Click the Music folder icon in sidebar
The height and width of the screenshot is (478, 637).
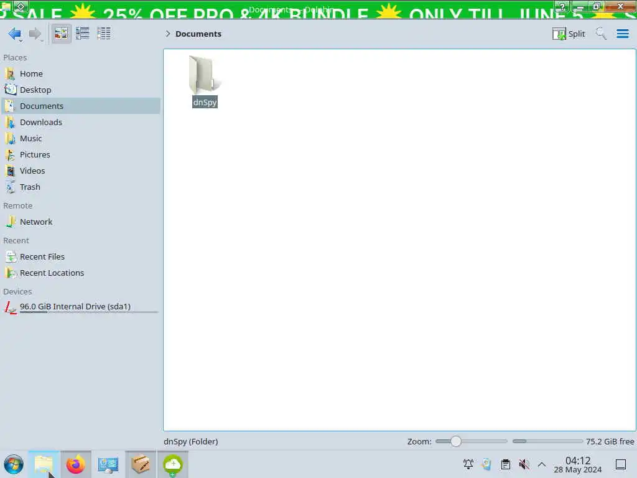coord(10,139)
